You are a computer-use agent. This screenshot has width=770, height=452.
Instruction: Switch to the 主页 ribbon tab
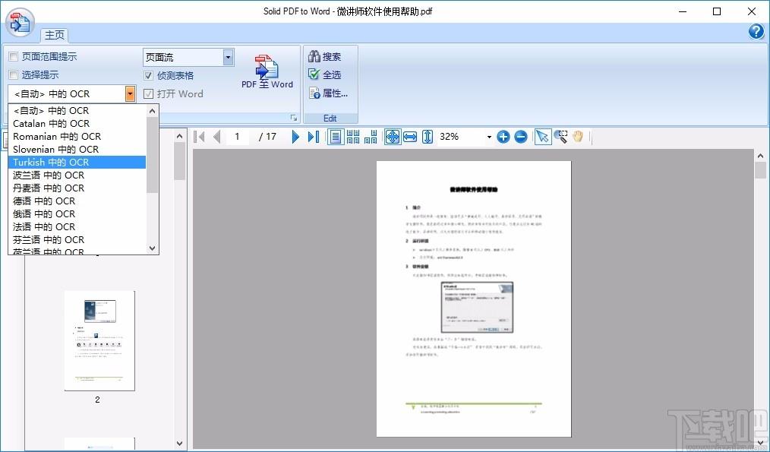tap(55, 35)
